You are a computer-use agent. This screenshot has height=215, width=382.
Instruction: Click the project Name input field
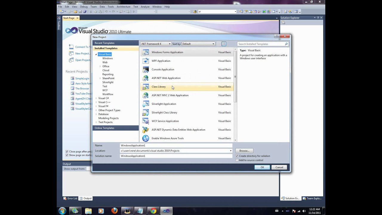coord(176,145)
